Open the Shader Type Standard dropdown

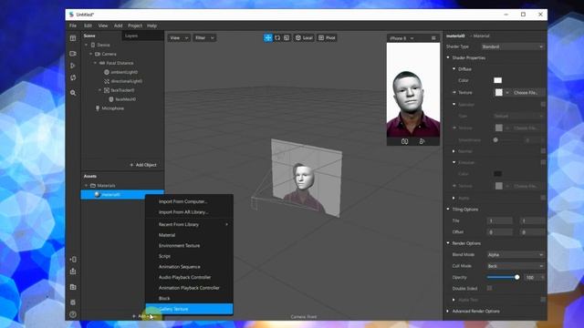click(x=513, y=46)
